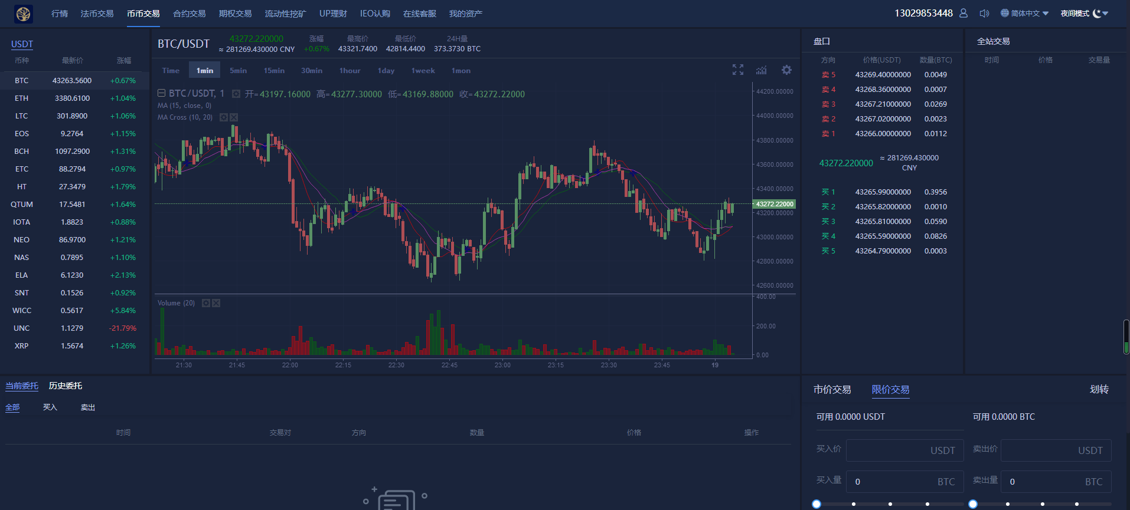This screenshot has height=510, width=1130.
Task: Click the exchange logo in header
Action: pos(24,14)
